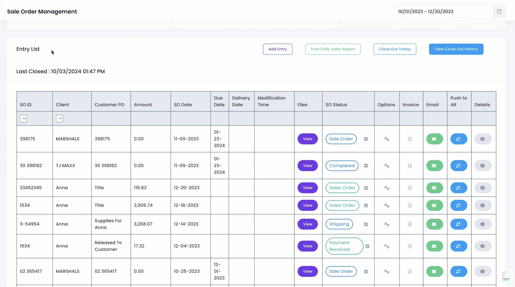Open View Close Out History

click(x=456, y=49)
